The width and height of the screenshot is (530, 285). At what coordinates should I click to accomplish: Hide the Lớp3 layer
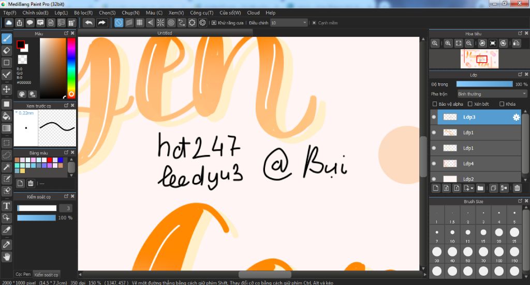(x=434, y=117)
